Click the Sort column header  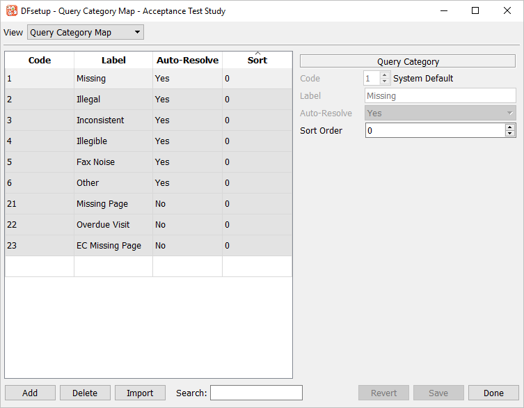(257, 61)
